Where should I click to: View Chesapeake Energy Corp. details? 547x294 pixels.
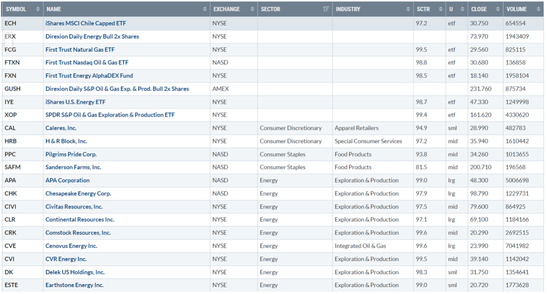(x=78, y=193)
